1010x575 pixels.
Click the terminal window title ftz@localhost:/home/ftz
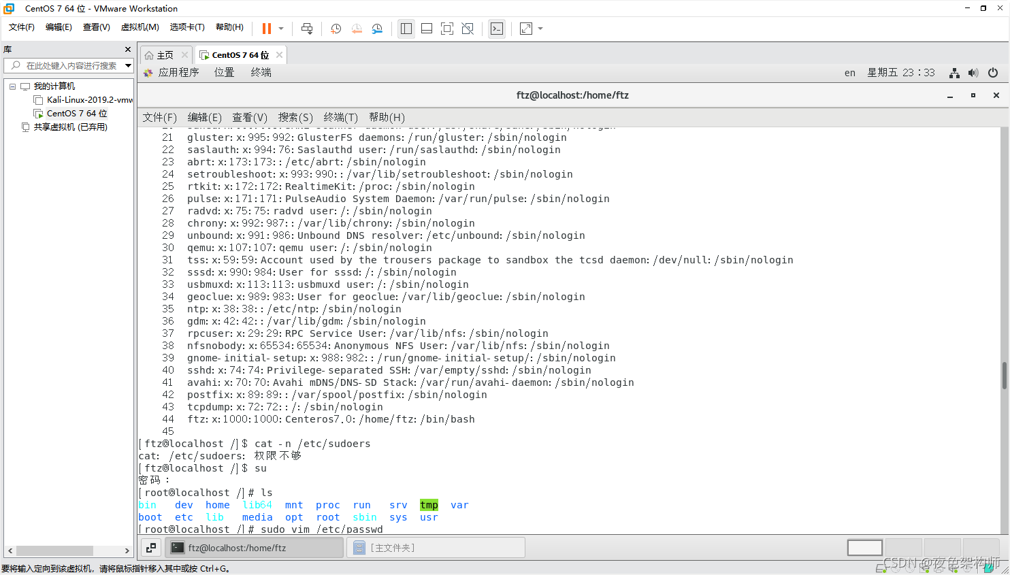572,95
